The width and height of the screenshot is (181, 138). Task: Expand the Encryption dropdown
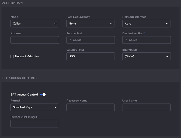click(146, 56)
